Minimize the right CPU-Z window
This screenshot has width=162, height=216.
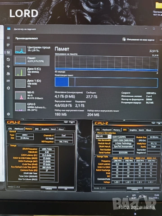click(153, 123)
